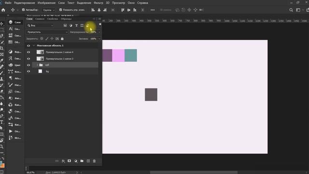Toggle the Автовыбор checkbox

(x=24, y=10)
